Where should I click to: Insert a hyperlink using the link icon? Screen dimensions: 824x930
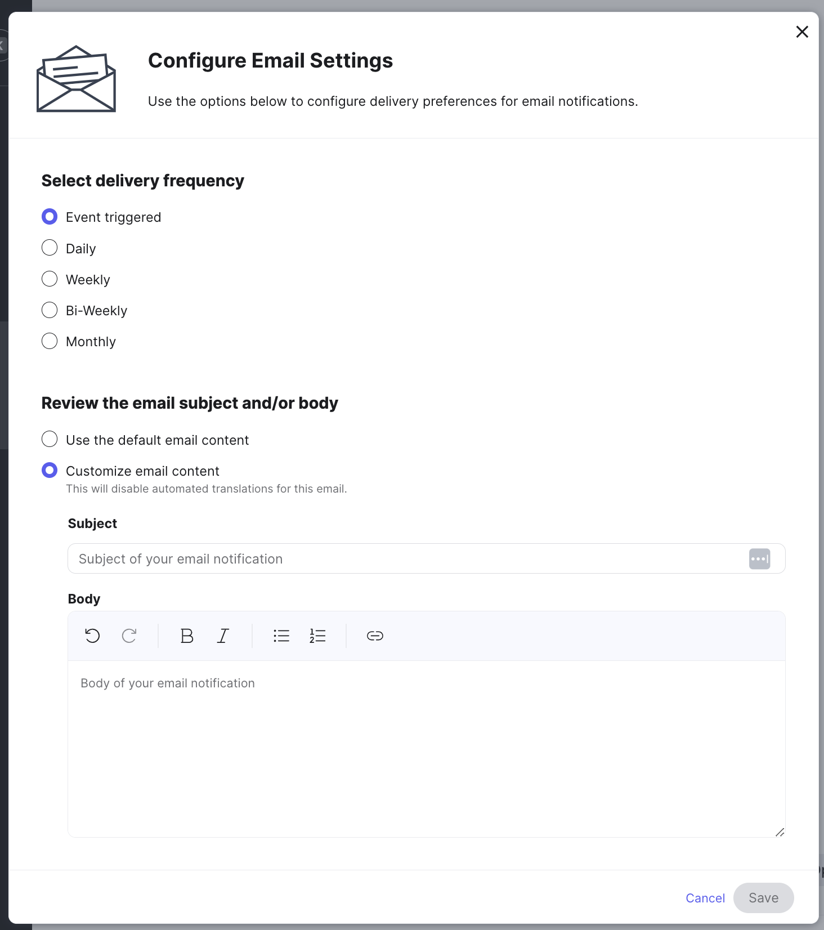(x=374, y=636)
